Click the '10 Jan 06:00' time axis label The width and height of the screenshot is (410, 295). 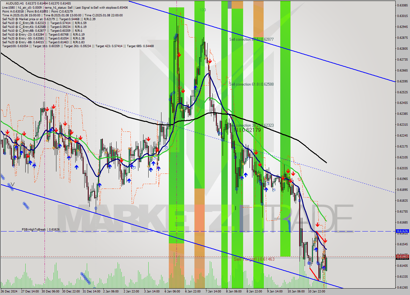tap(297, 291)
